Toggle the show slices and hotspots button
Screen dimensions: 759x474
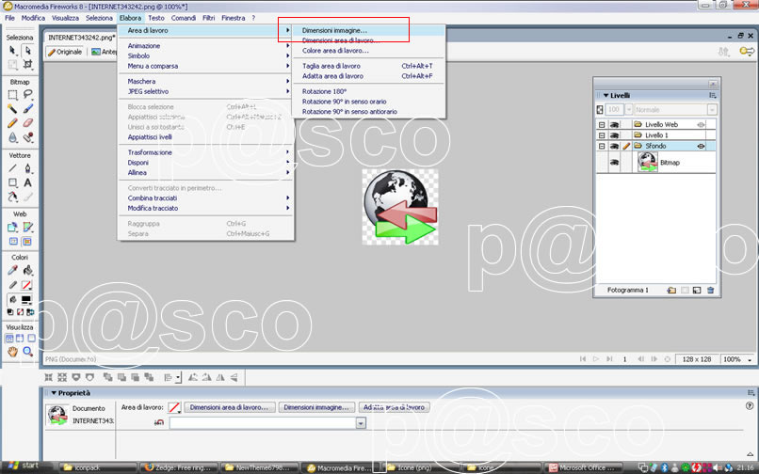point(27,241)
